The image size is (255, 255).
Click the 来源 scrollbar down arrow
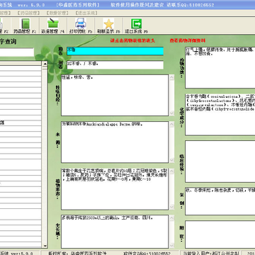coord(172,160)
